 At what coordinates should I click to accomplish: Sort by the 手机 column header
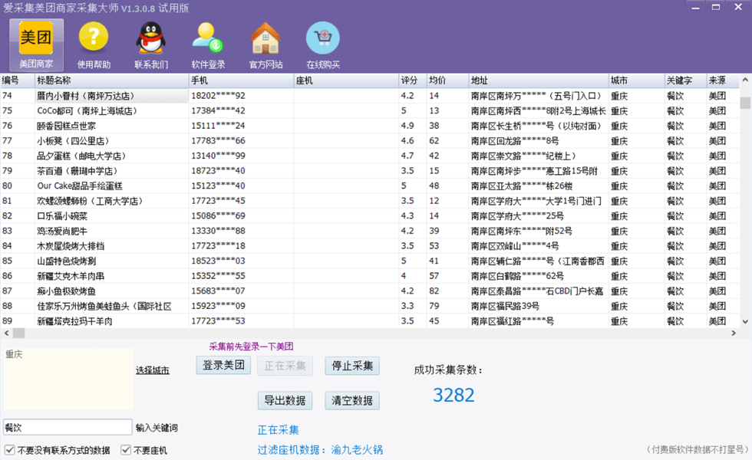[242, 80]
